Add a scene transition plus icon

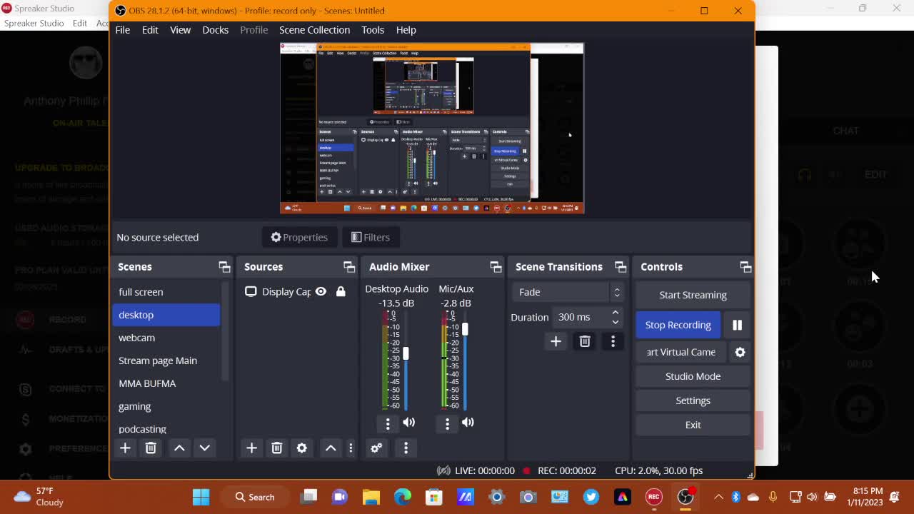click(x=556, y=341)
